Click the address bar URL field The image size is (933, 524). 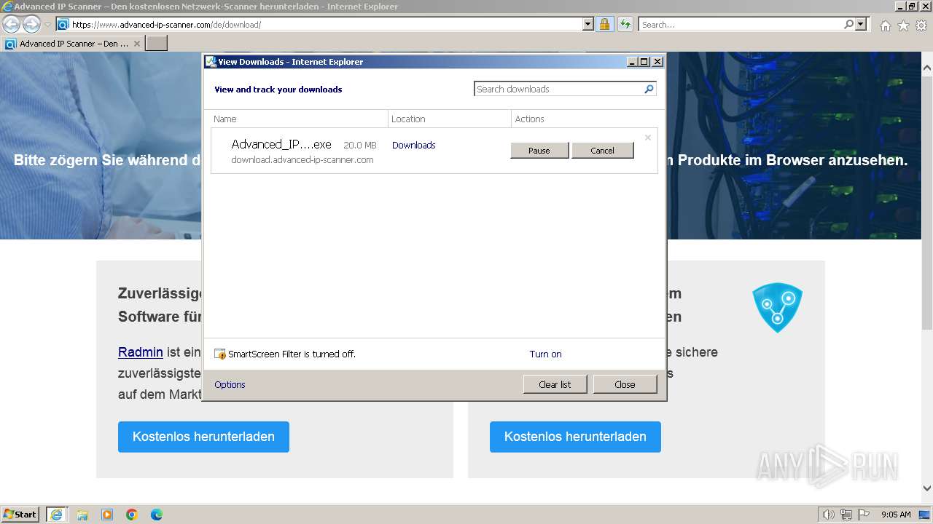(x=326, y=24)
